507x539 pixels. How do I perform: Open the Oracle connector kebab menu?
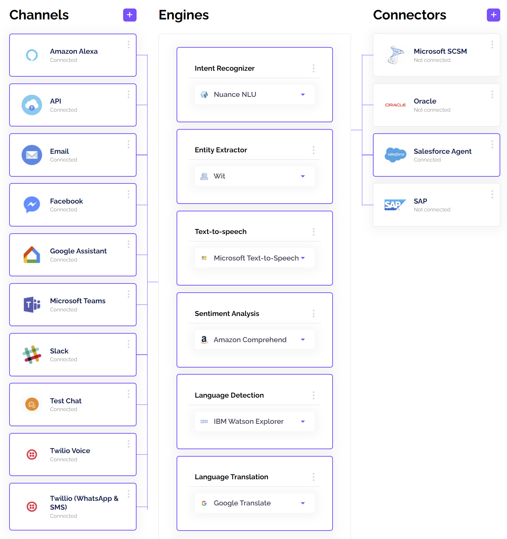(x=492, y=94)
